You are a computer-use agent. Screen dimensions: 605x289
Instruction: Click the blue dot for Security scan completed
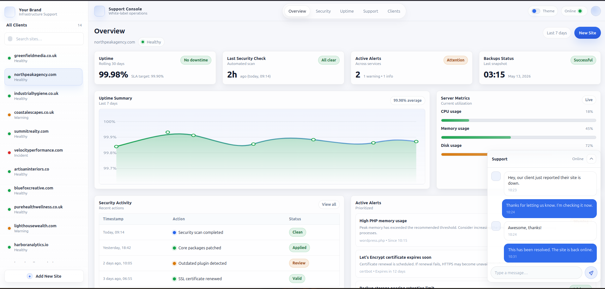174,233
